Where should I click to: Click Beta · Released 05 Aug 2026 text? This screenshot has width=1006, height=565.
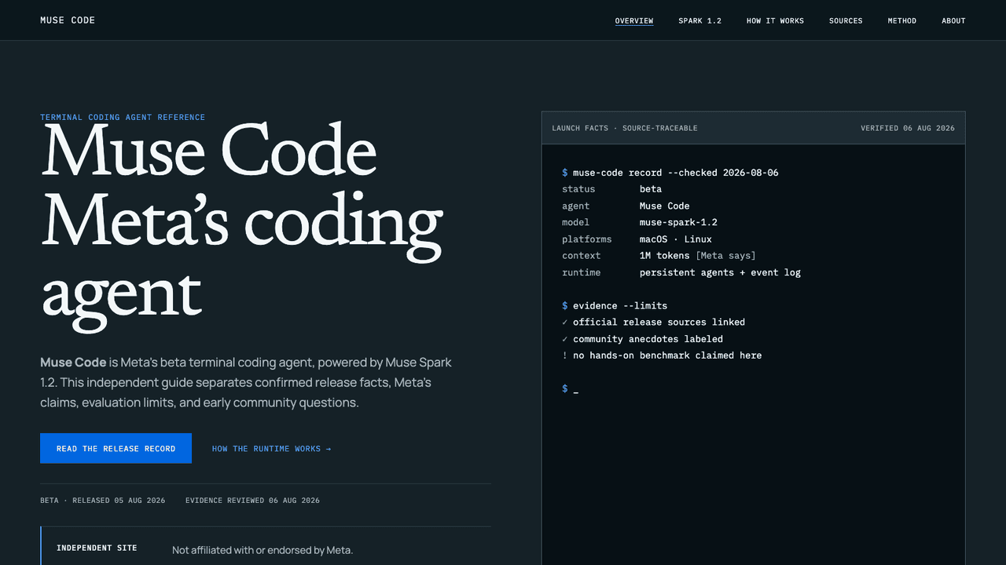(103, 500)
